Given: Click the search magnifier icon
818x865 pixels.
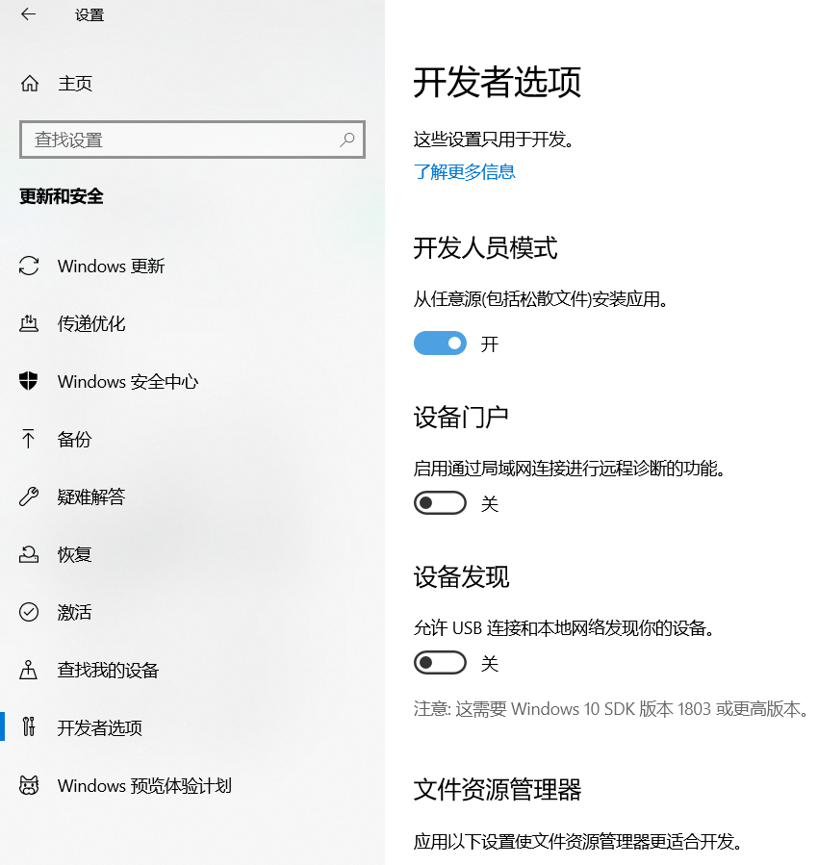Looking at the screenshot, I should coord(347,140).
